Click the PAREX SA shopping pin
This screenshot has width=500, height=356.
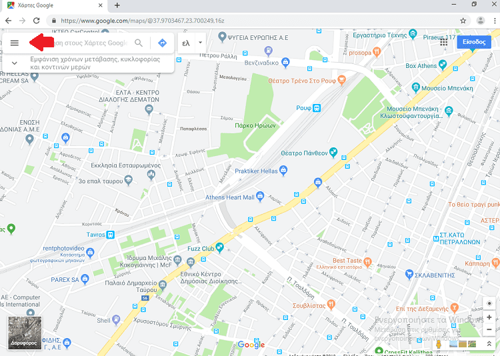(85, 279)
